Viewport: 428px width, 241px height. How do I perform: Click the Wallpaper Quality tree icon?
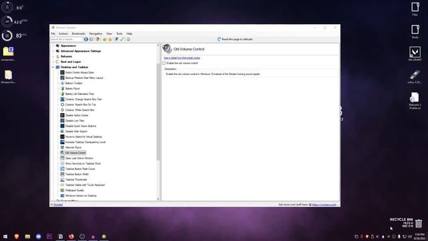pos(62,190)
